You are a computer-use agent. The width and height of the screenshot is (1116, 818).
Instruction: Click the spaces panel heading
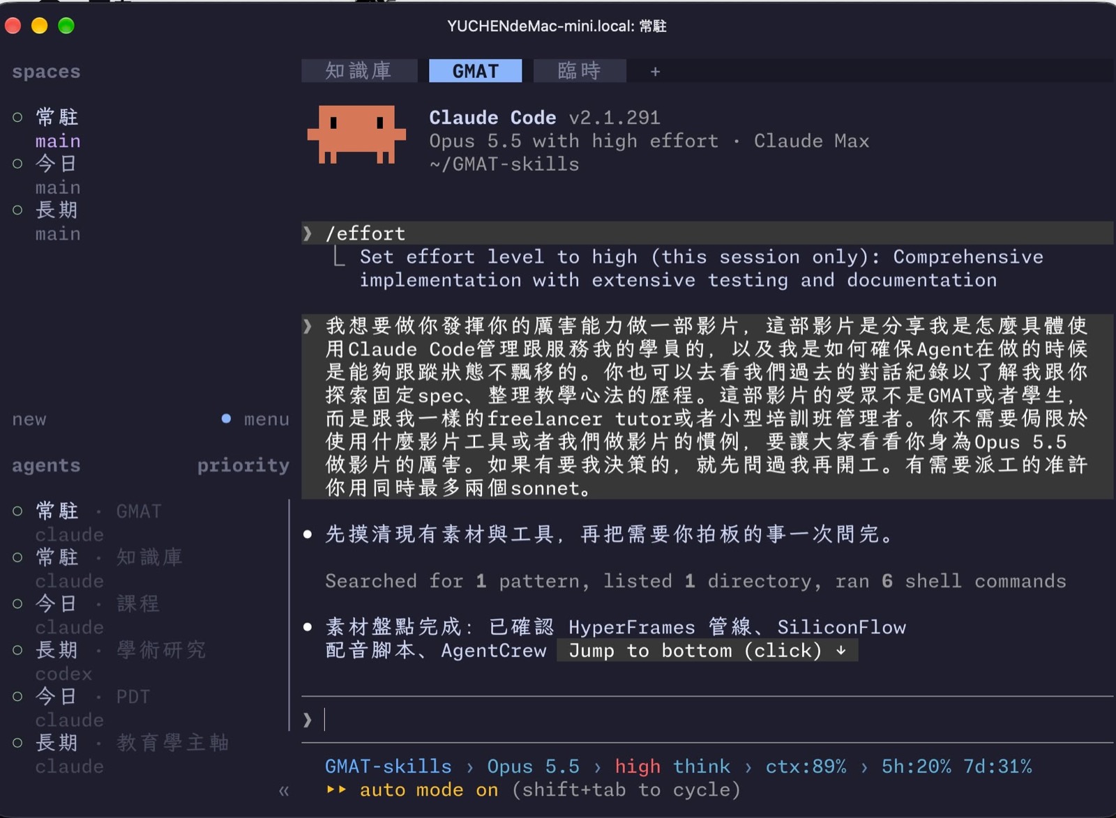click(46, 72)
